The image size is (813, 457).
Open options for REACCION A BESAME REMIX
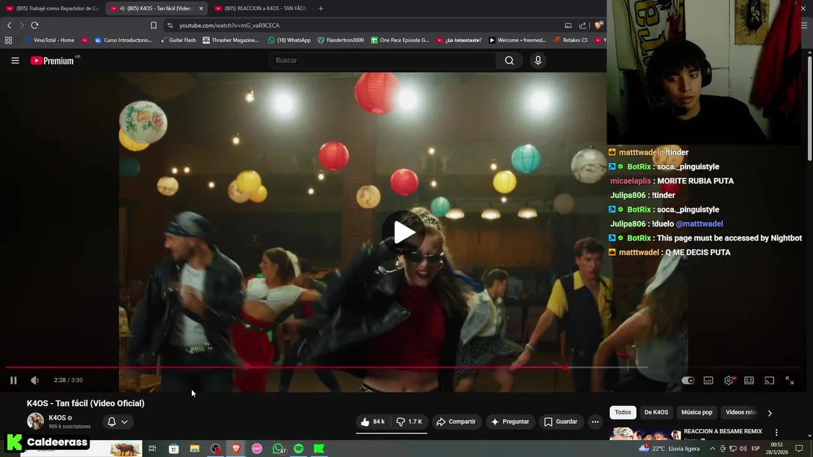click(776, 432)
